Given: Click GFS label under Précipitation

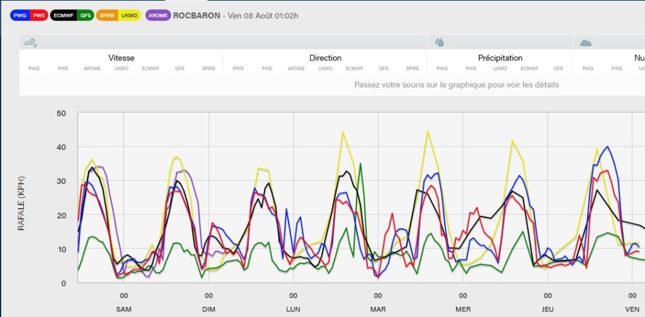Looking at the screenshot, I should tap(558, 69).
